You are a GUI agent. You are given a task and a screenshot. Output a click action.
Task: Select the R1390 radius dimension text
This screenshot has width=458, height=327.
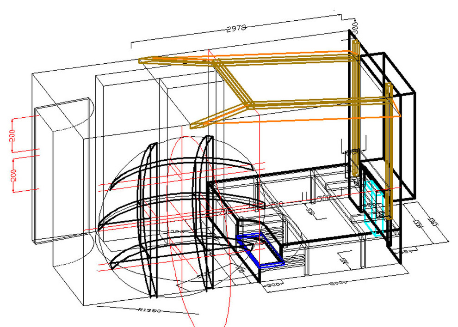150,311
